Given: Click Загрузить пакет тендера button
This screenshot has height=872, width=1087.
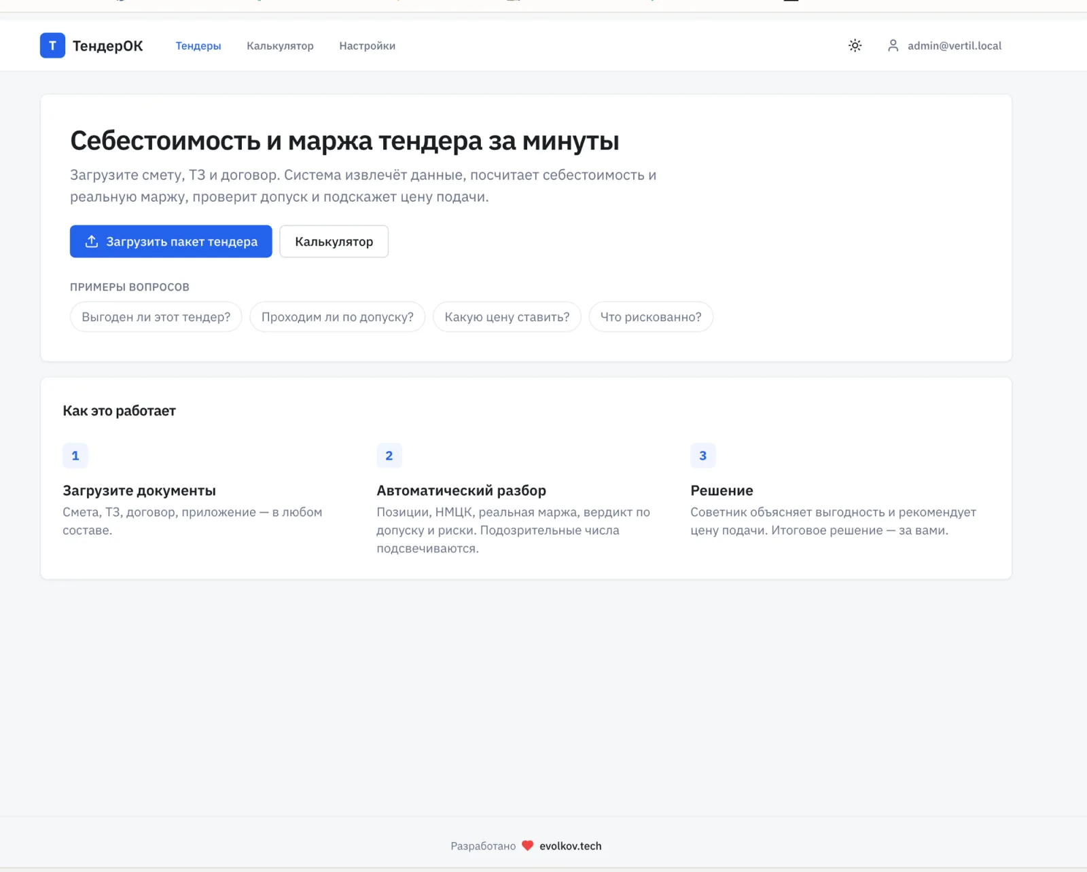Looking at the screenshot, I should tap(171, 241).
